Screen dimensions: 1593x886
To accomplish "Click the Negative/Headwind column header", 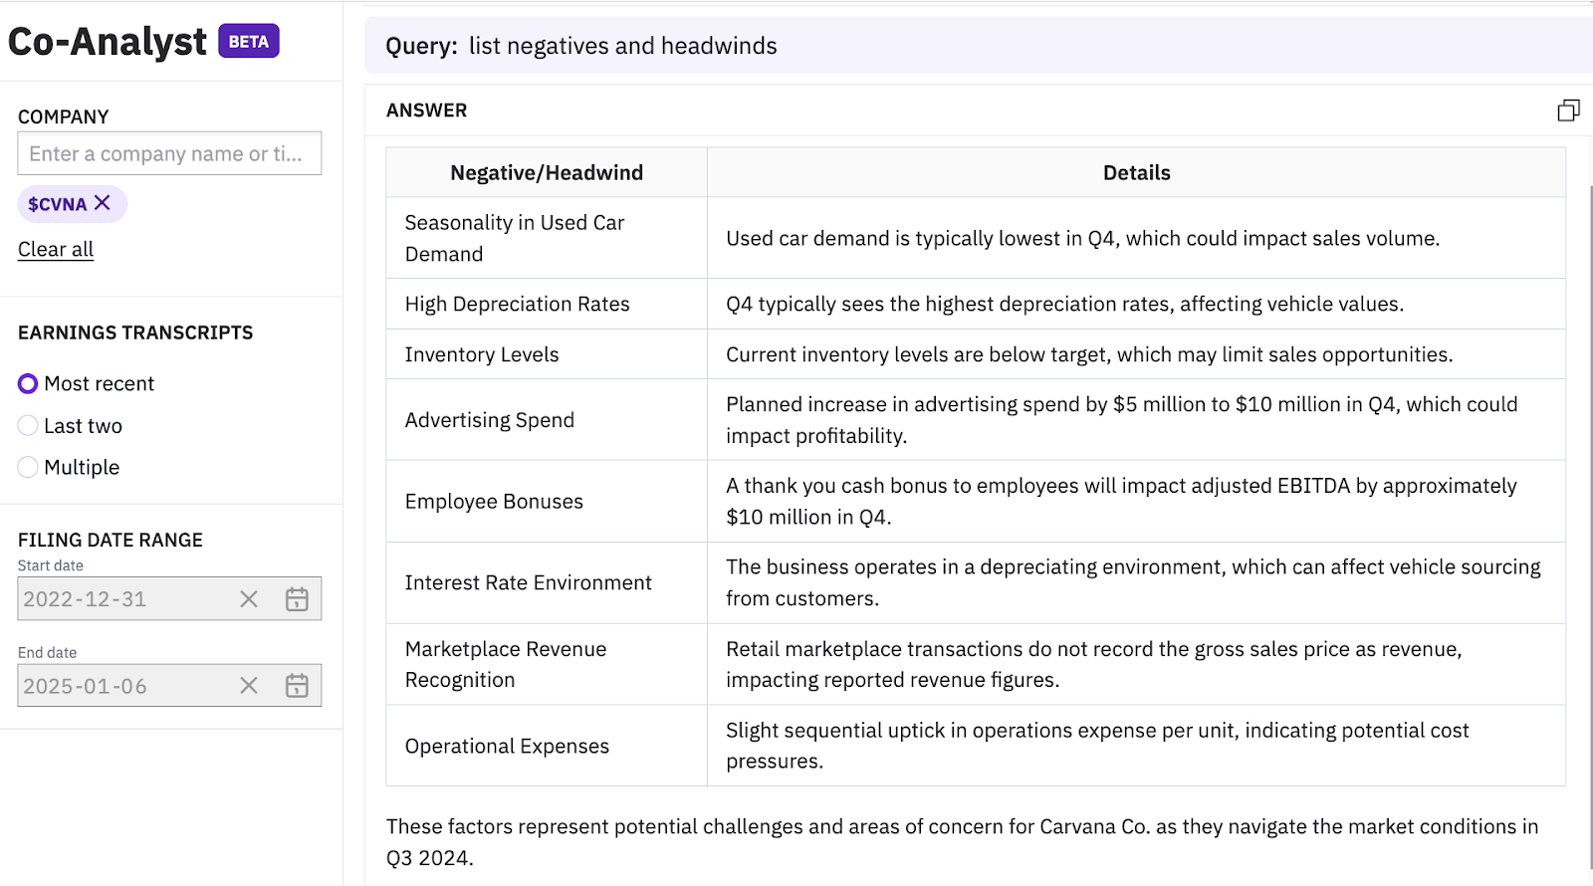I will click(547, 173).
